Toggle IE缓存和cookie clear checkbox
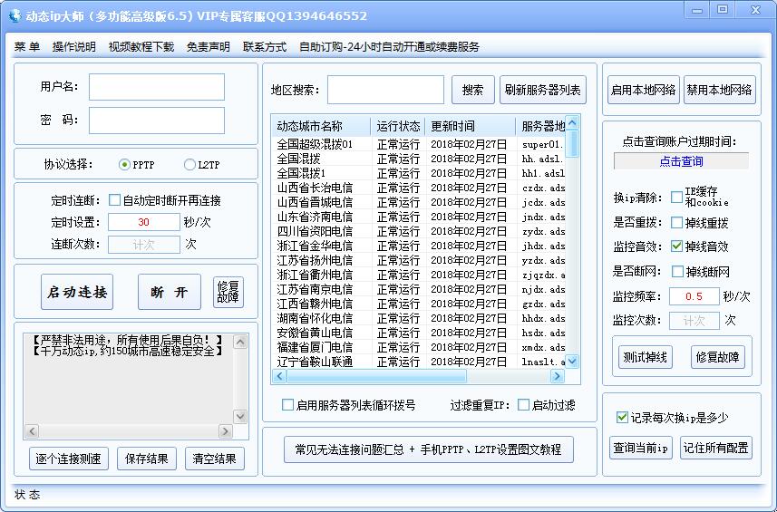This screenshot has height=512, width=777. (676, 197)
